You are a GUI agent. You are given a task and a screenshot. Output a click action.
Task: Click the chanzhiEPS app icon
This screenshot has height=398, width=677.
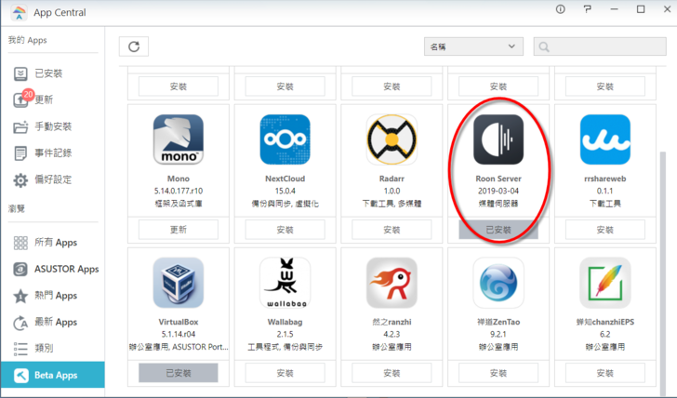605,283
